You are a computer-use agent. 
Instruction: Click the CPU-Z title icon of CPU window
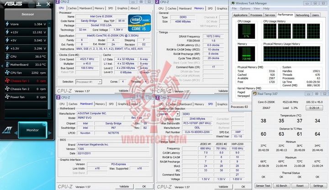58,2
